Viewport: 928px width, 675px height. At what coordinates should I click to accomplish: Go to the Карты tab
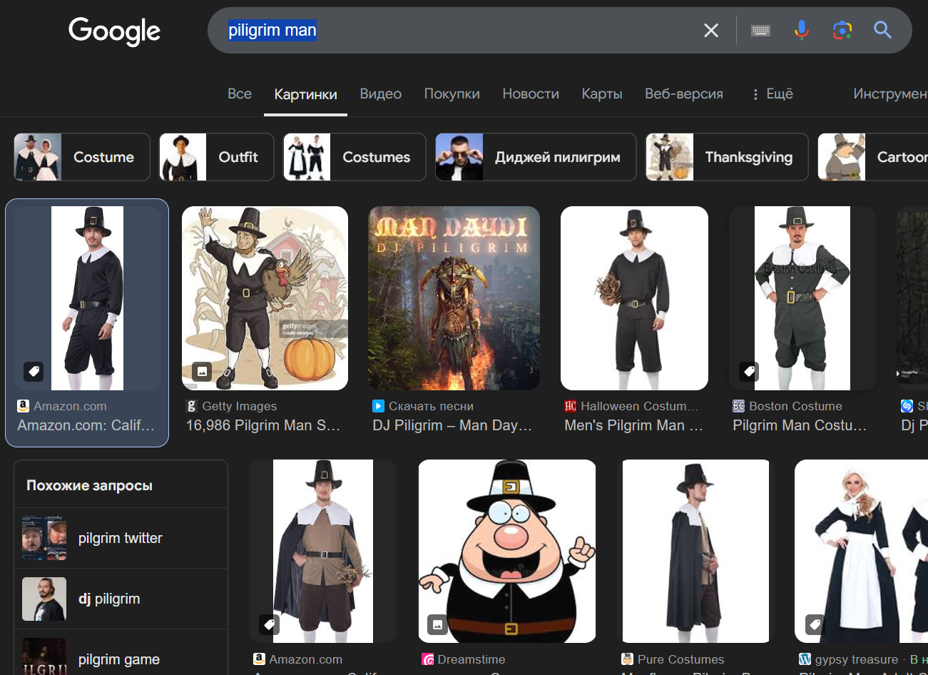click(602, 93)
